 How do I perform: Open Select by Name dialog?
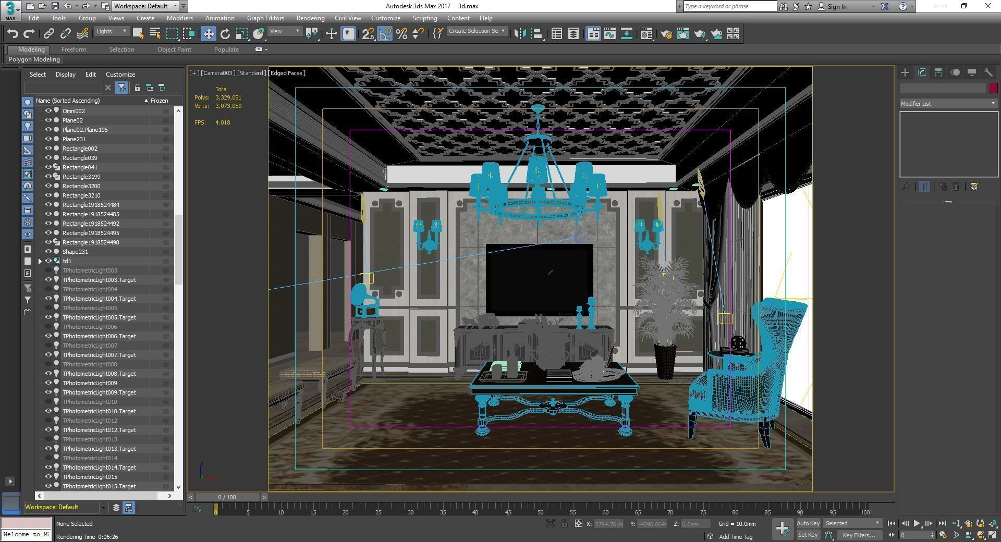point(155,34)
